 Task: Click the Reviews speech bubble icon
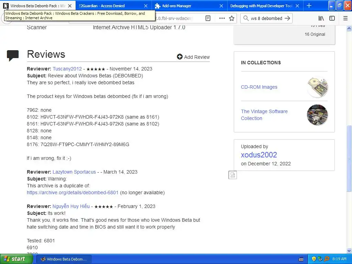tap(13, 55)
